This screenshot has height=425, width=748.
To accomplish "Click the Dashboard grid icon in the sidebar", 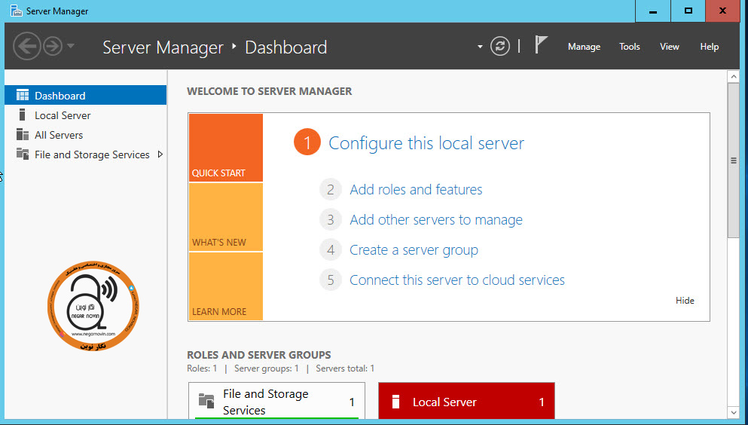I will [x=23, y=96].
